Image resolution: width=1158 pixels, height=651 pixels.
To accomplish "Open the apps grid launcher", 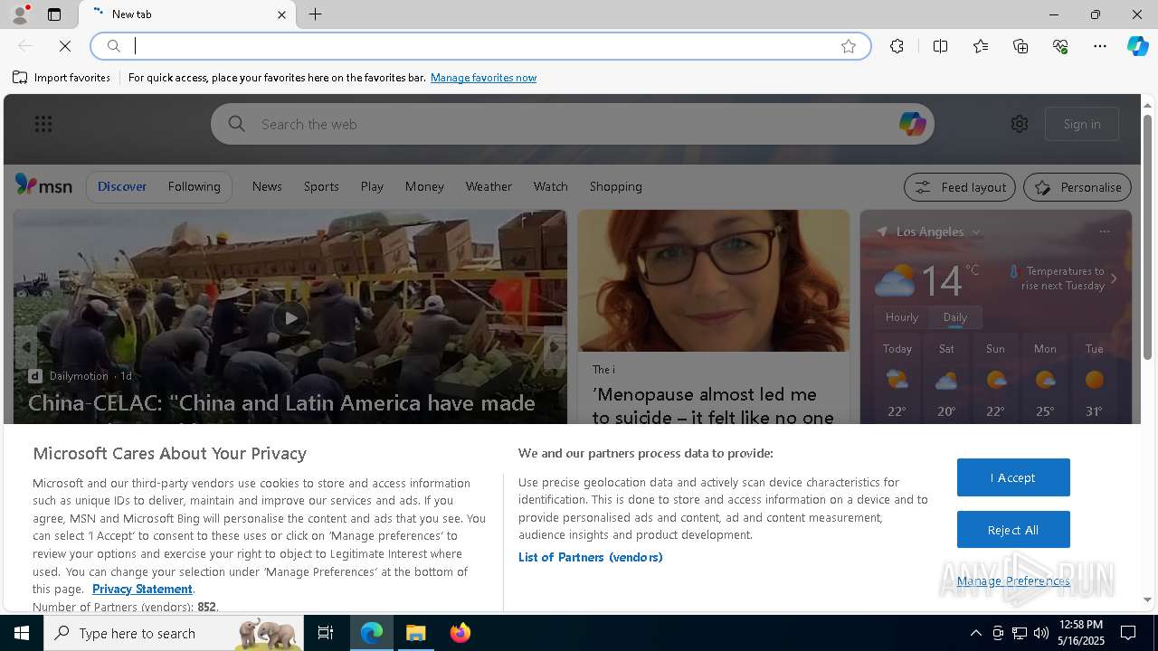I will click(43, 124).
